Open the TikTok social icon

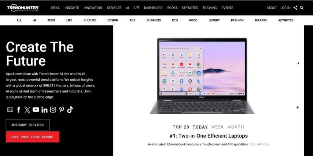pyautogui.click(x=70, y=110)
